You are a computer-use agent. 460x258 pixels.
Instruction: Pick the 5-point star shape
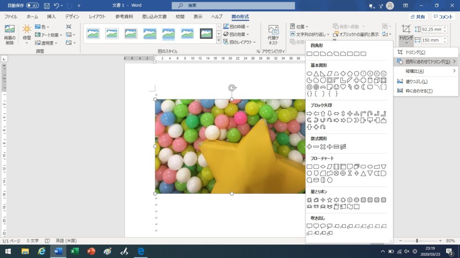[329, 200]
